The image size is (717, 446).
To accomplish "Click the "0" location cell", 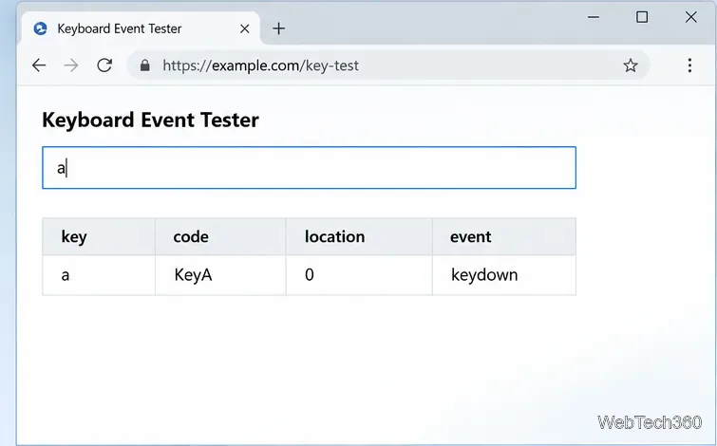I will [x=359, y=275].
